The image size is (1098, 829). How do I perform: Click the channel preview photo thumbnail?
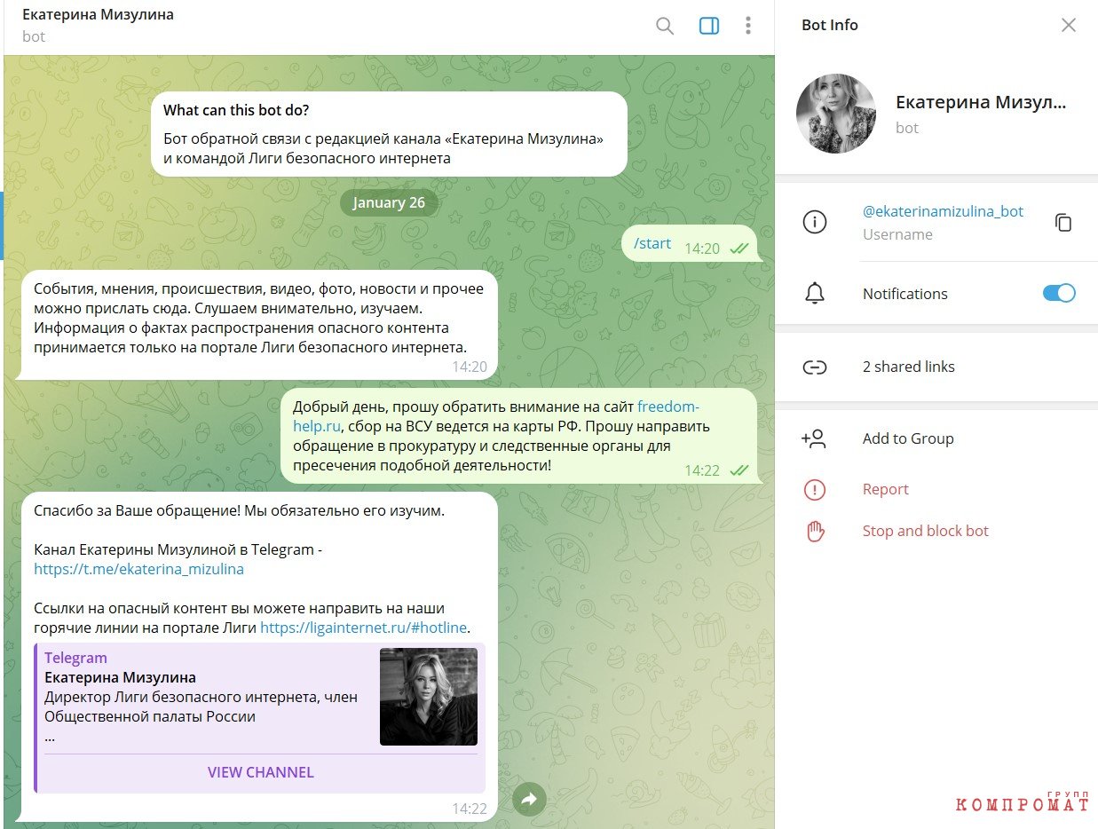(429, 697)
